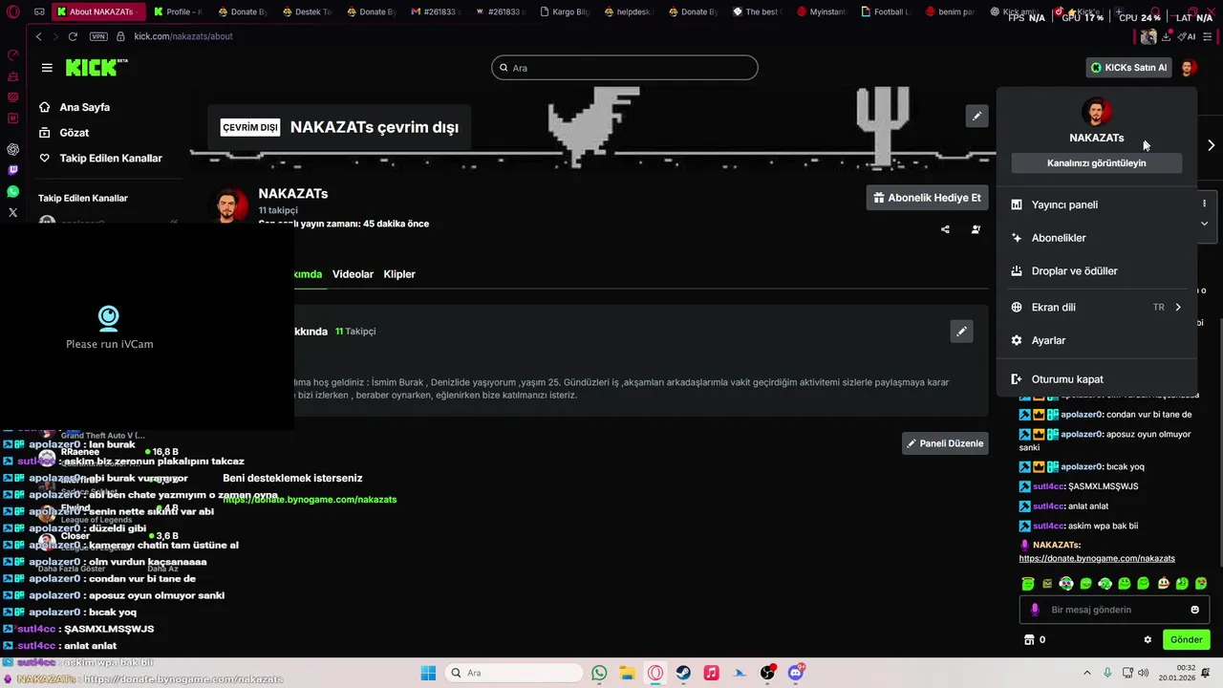This screenshot has height=688, width=1223.
Task: Switch to the Profile browser tab
Action: pos(179,11)
